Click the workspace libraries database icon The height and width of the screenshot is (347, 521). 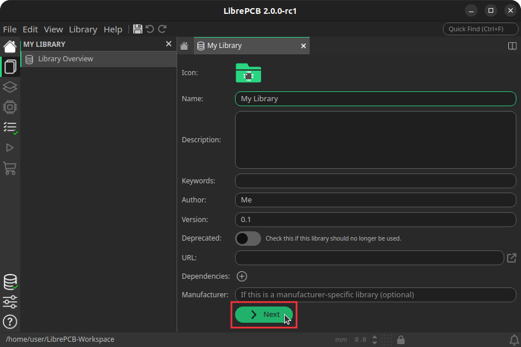(10, 282)
